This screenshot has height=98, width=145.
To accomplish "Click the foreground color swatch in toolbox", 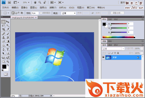I will pos(4,67).
